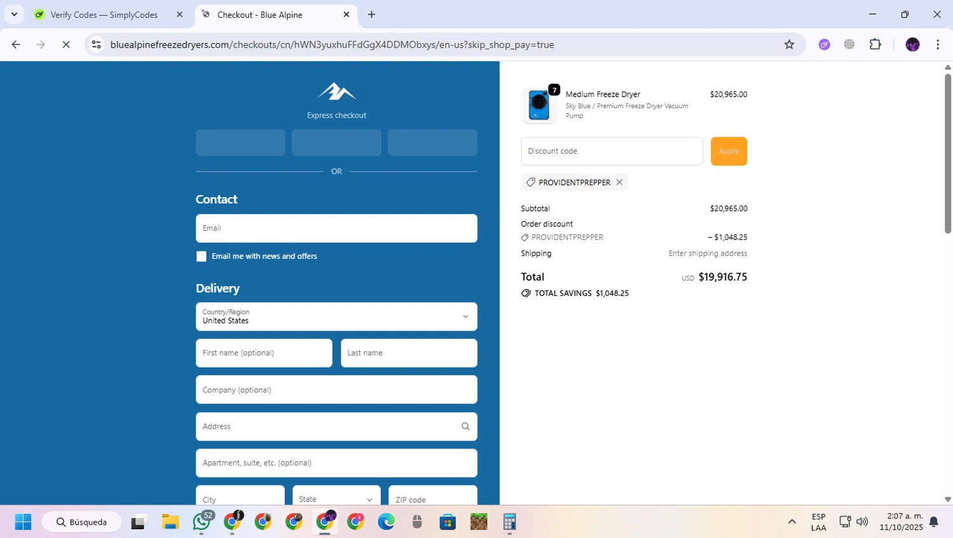Click the scrollbar down arrow

pos(948,500)
